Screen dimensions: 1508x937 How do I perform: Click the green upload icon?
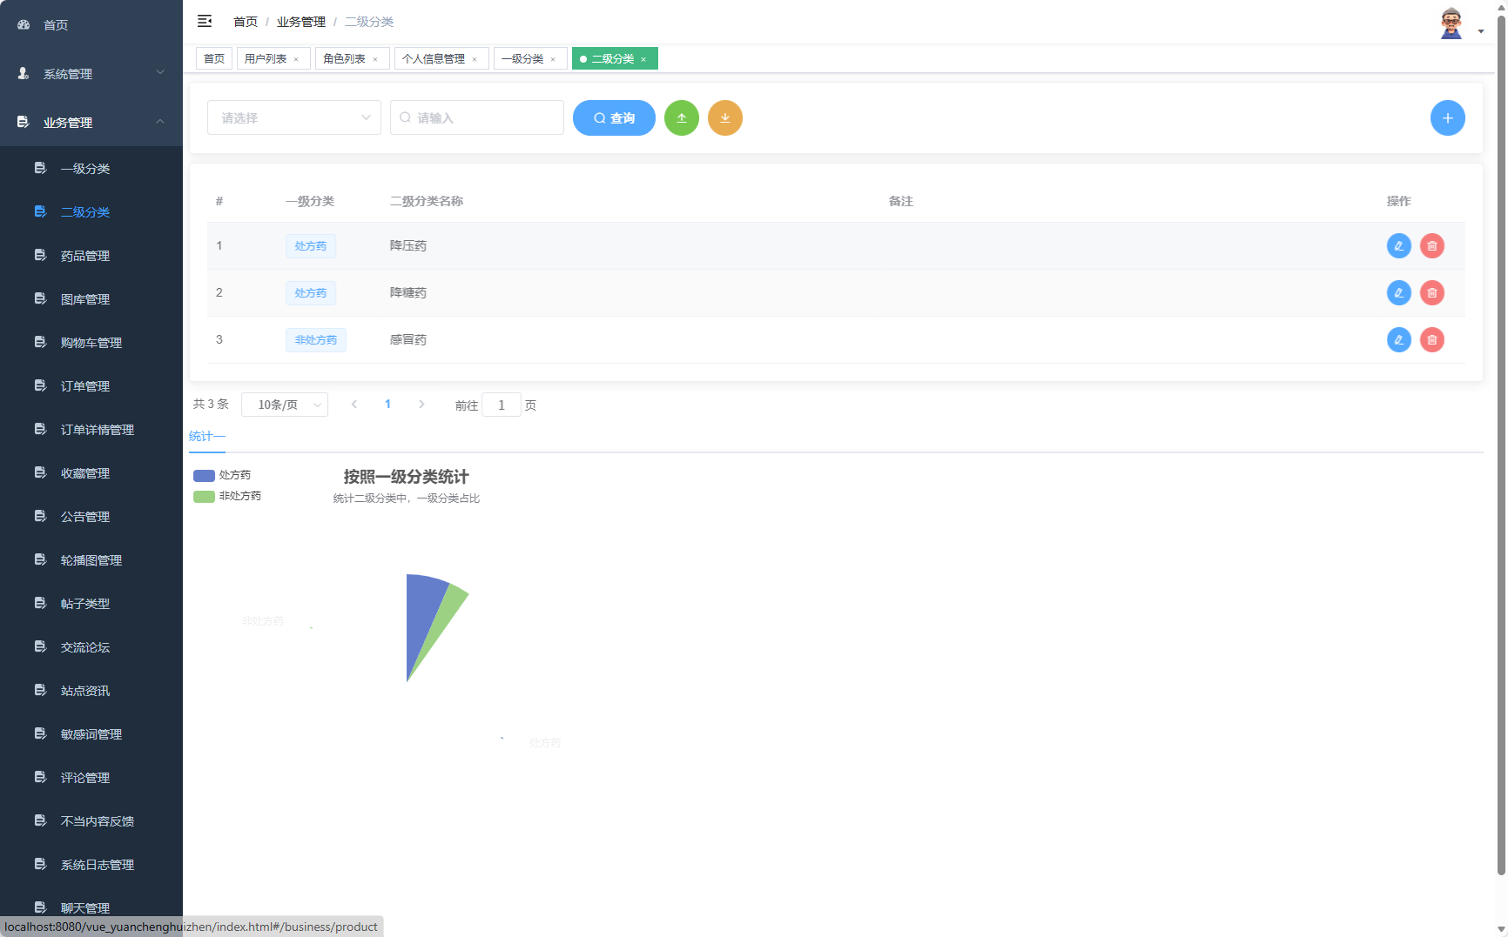coord(682,117)
